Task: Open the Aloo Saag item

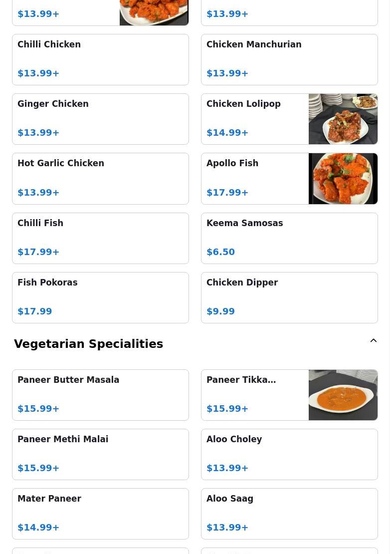Action: pos(289,514)
